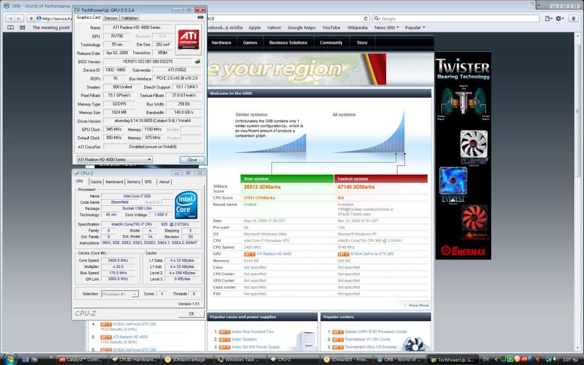This screenshot has height=365, width=584.
Task: Switch to the Sensors tab in GPU-Z
Action: (111, 18)
